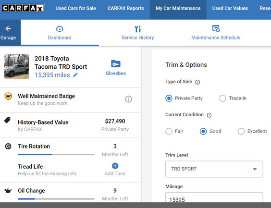Show info for Current Condition
271x208 pixels.
(209, 115)
